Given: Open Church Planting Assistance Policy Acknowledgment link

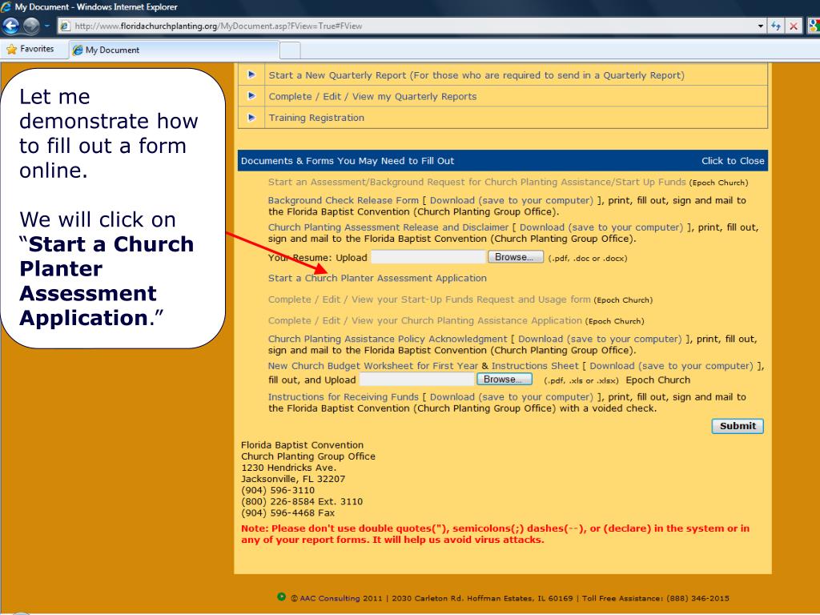Looking at the screenshot, I should 388,339.
